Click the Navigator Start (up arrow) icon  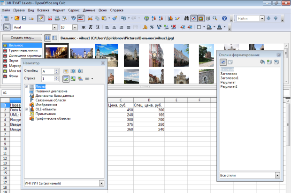pyautogui.click(x=73, y=71)
